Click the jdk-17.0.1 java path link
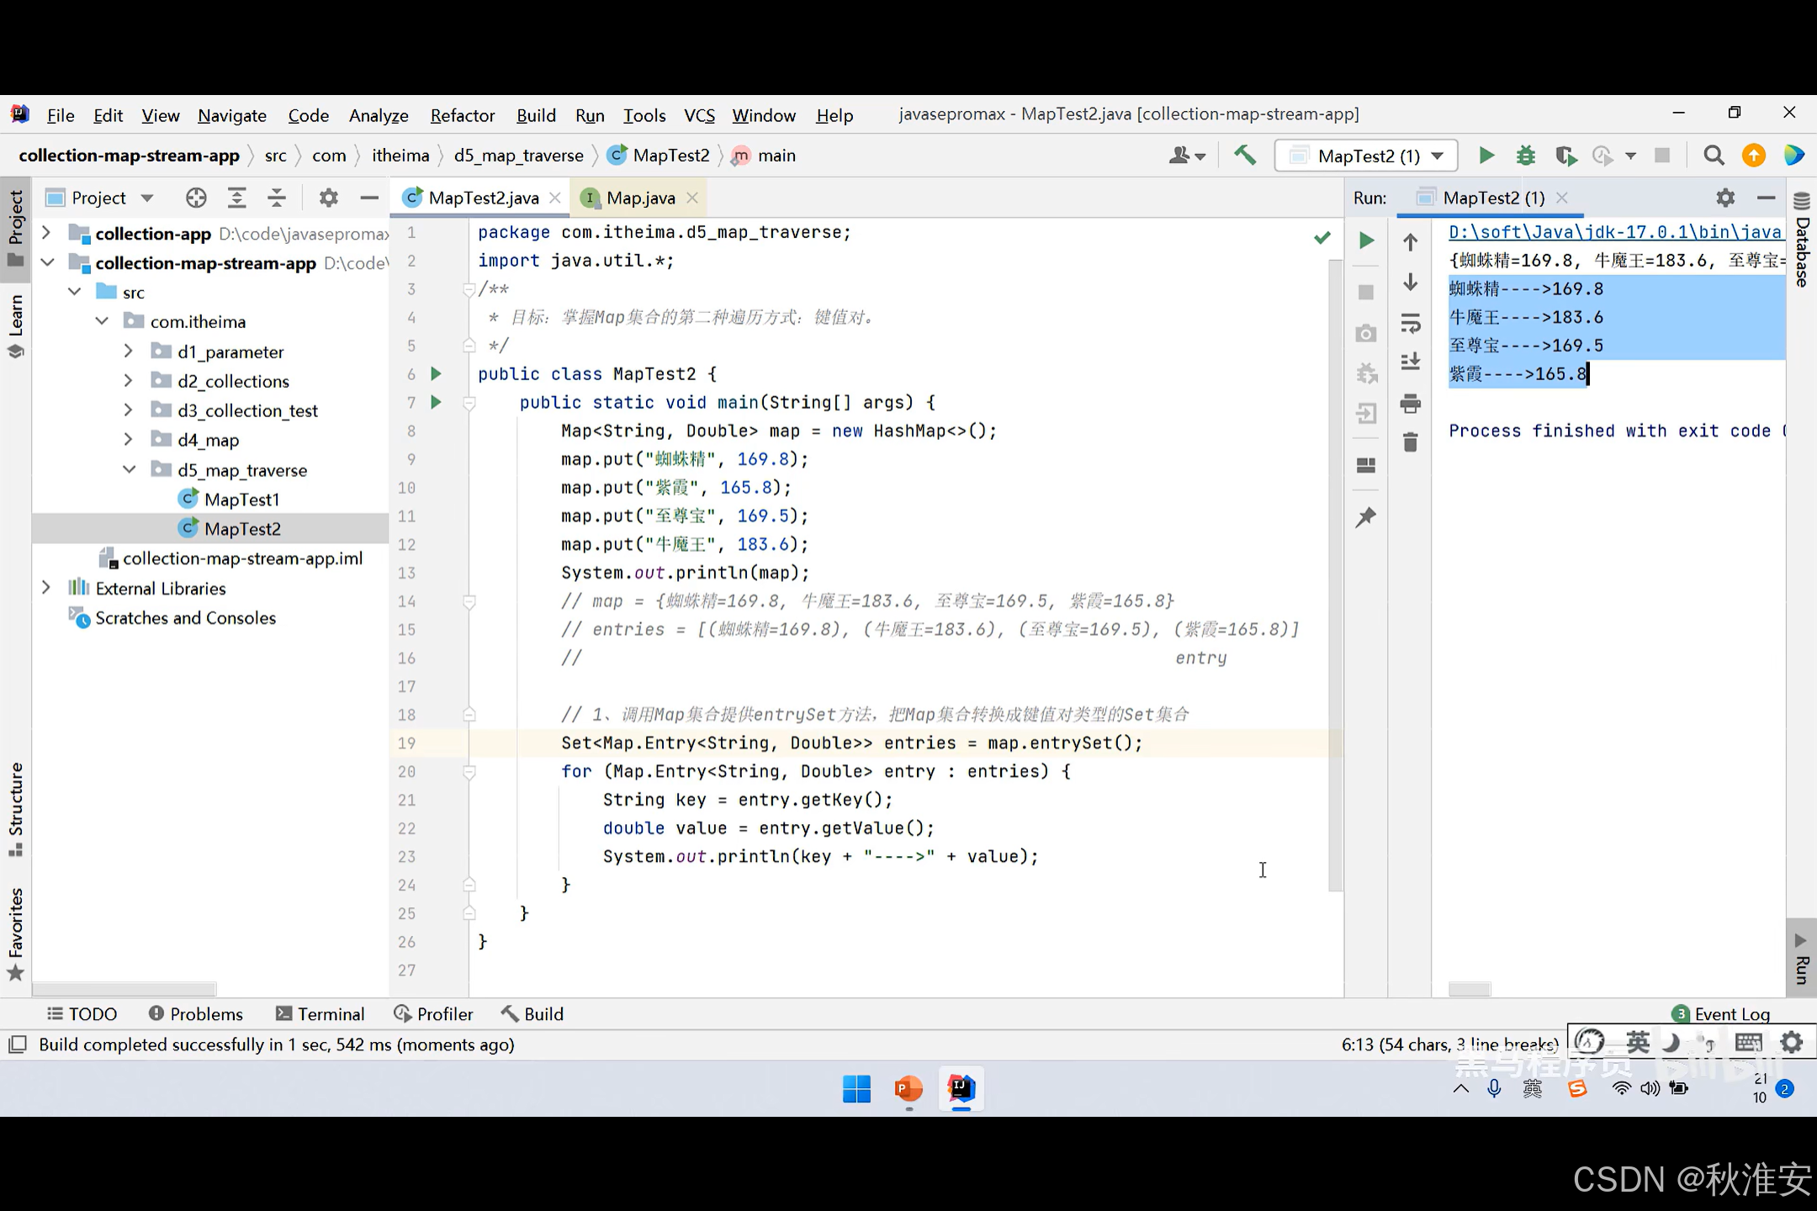The height and width of the screenshot is (1211, 1817). pos(1614,232)
